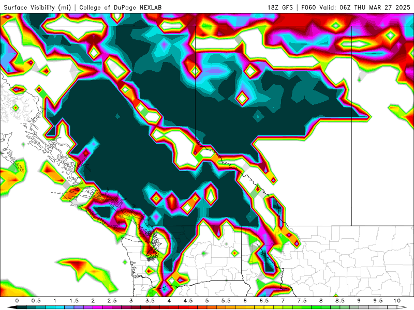The width and height of the screenshot is (414, 310).
Task: Click the "4" legend scale label
Action: [x=169, y=301]
